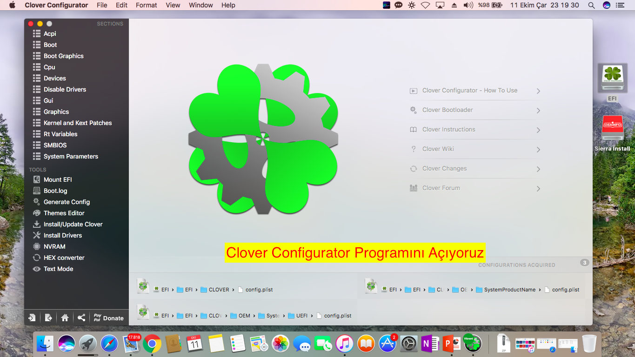Click the share icon in bottom toolbar

tap(81, 318)
